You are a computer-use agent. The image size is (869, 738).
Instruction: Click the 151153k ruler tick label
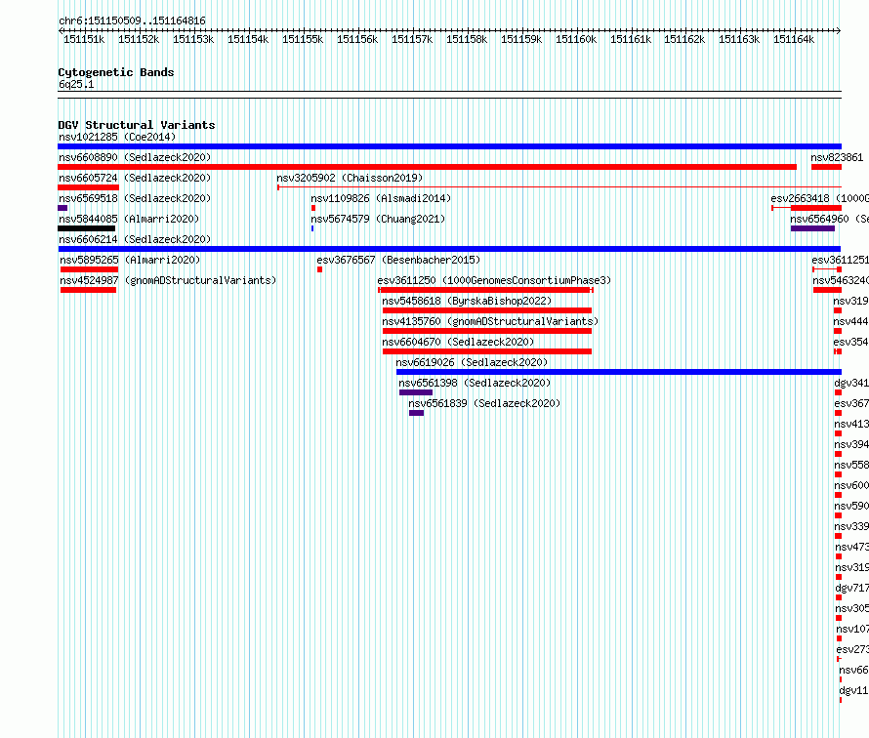pyautogui.click(x=193, y=40)
